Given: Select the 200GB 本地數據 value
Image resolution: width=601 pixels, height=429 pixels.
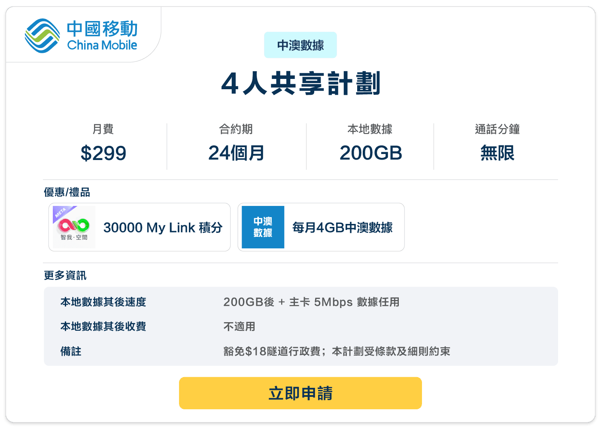Looking at the screenshot, I should click(370, 153).
